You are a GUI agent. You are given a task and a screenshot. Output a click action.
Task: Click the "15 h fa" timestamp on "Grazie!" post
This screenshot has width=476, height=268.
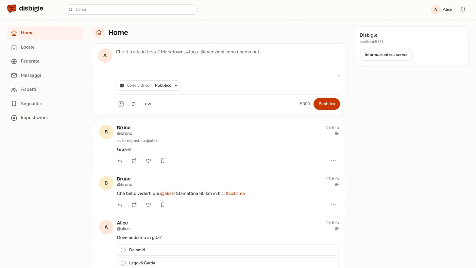click(332, 128)
